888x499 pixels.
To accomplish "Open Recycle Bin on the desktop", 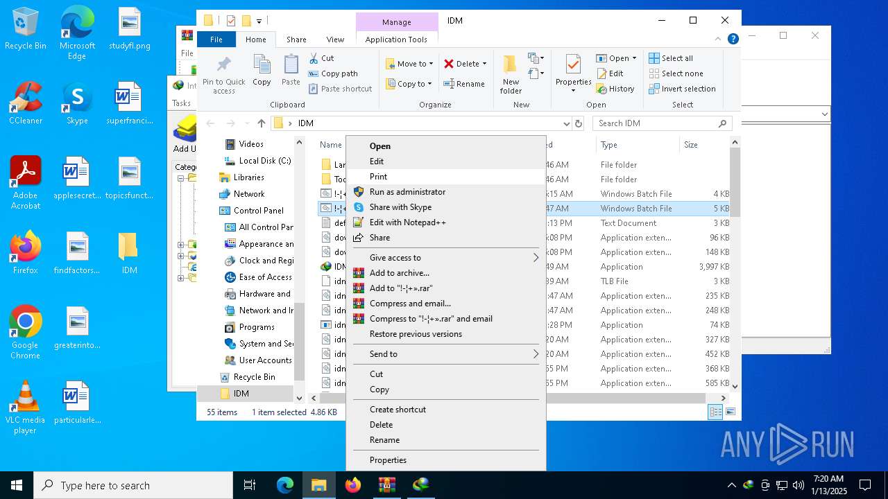I will 26,28.
